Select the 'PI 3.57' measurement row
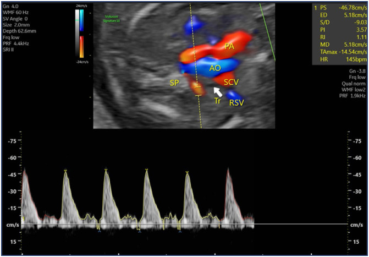Image resolution: width=369 pixels, height=257 pixels. [343, 30]
